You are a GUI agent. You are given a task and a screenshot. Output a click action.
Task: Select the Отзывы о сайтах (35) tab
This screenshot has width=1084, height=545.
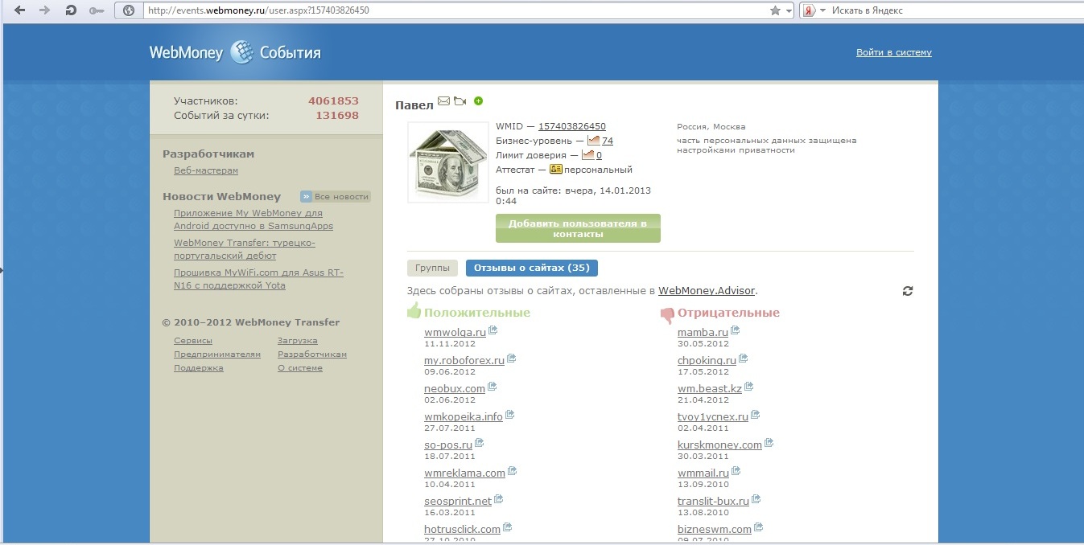pyautogui.click(x=532, y=268)
